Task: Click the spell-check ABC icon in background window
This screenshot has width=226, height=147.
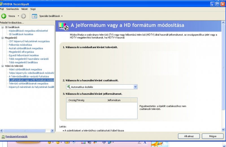Action: click(104, 142)
